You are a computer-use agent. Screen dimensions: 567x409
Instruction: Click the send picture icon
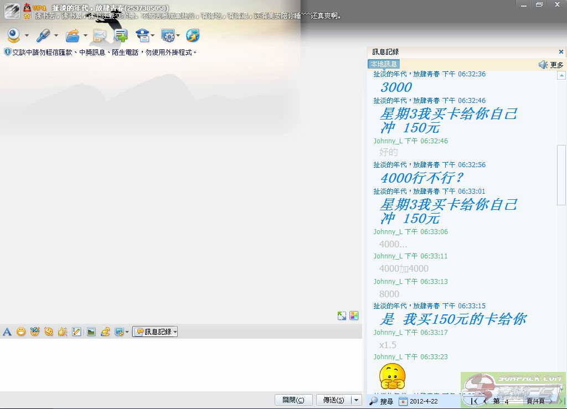91,332
